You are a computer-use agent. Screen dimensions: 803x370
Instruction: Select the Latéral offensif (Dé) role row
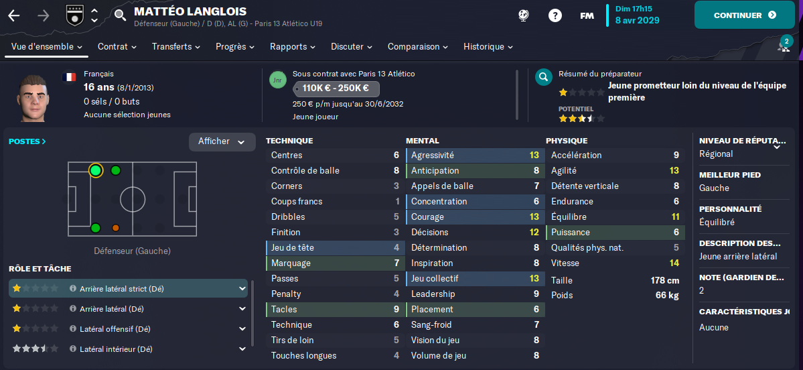click(x=127, y=329)
